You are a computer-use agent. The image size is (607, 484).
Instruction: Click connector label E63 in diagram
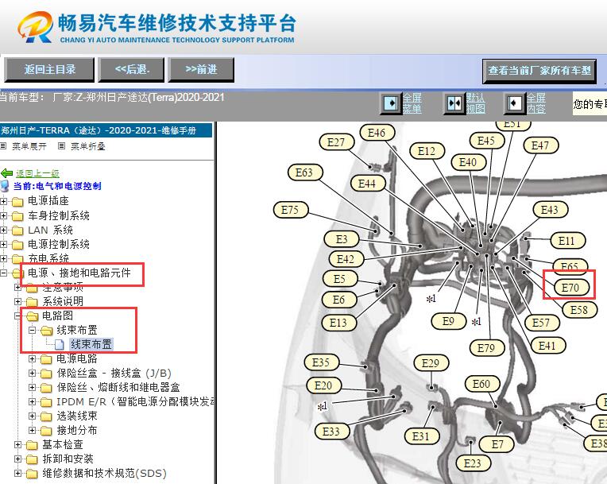(x=304, y=172)
